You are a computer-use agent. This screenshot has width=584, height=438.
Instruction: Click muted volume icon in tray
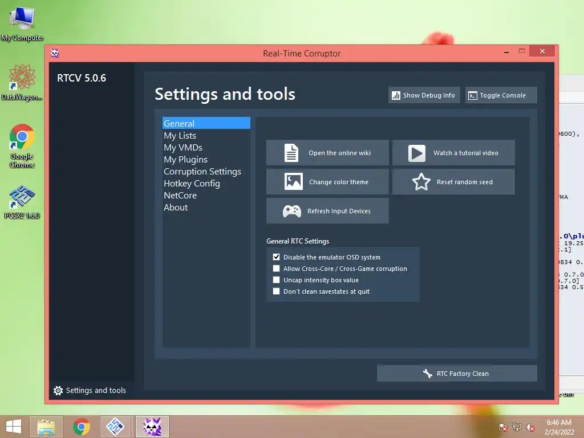click(x=530, y=427)
